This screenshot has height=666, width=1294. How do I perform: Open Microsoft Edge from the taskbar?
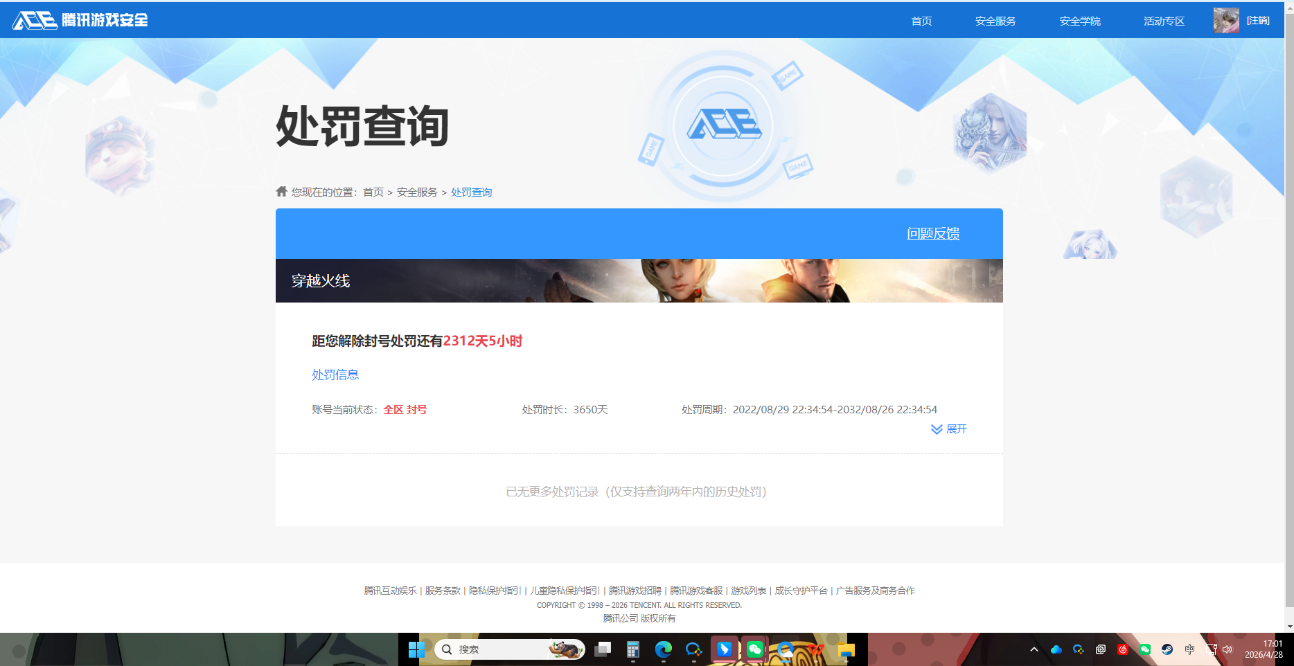click(664, 649)
